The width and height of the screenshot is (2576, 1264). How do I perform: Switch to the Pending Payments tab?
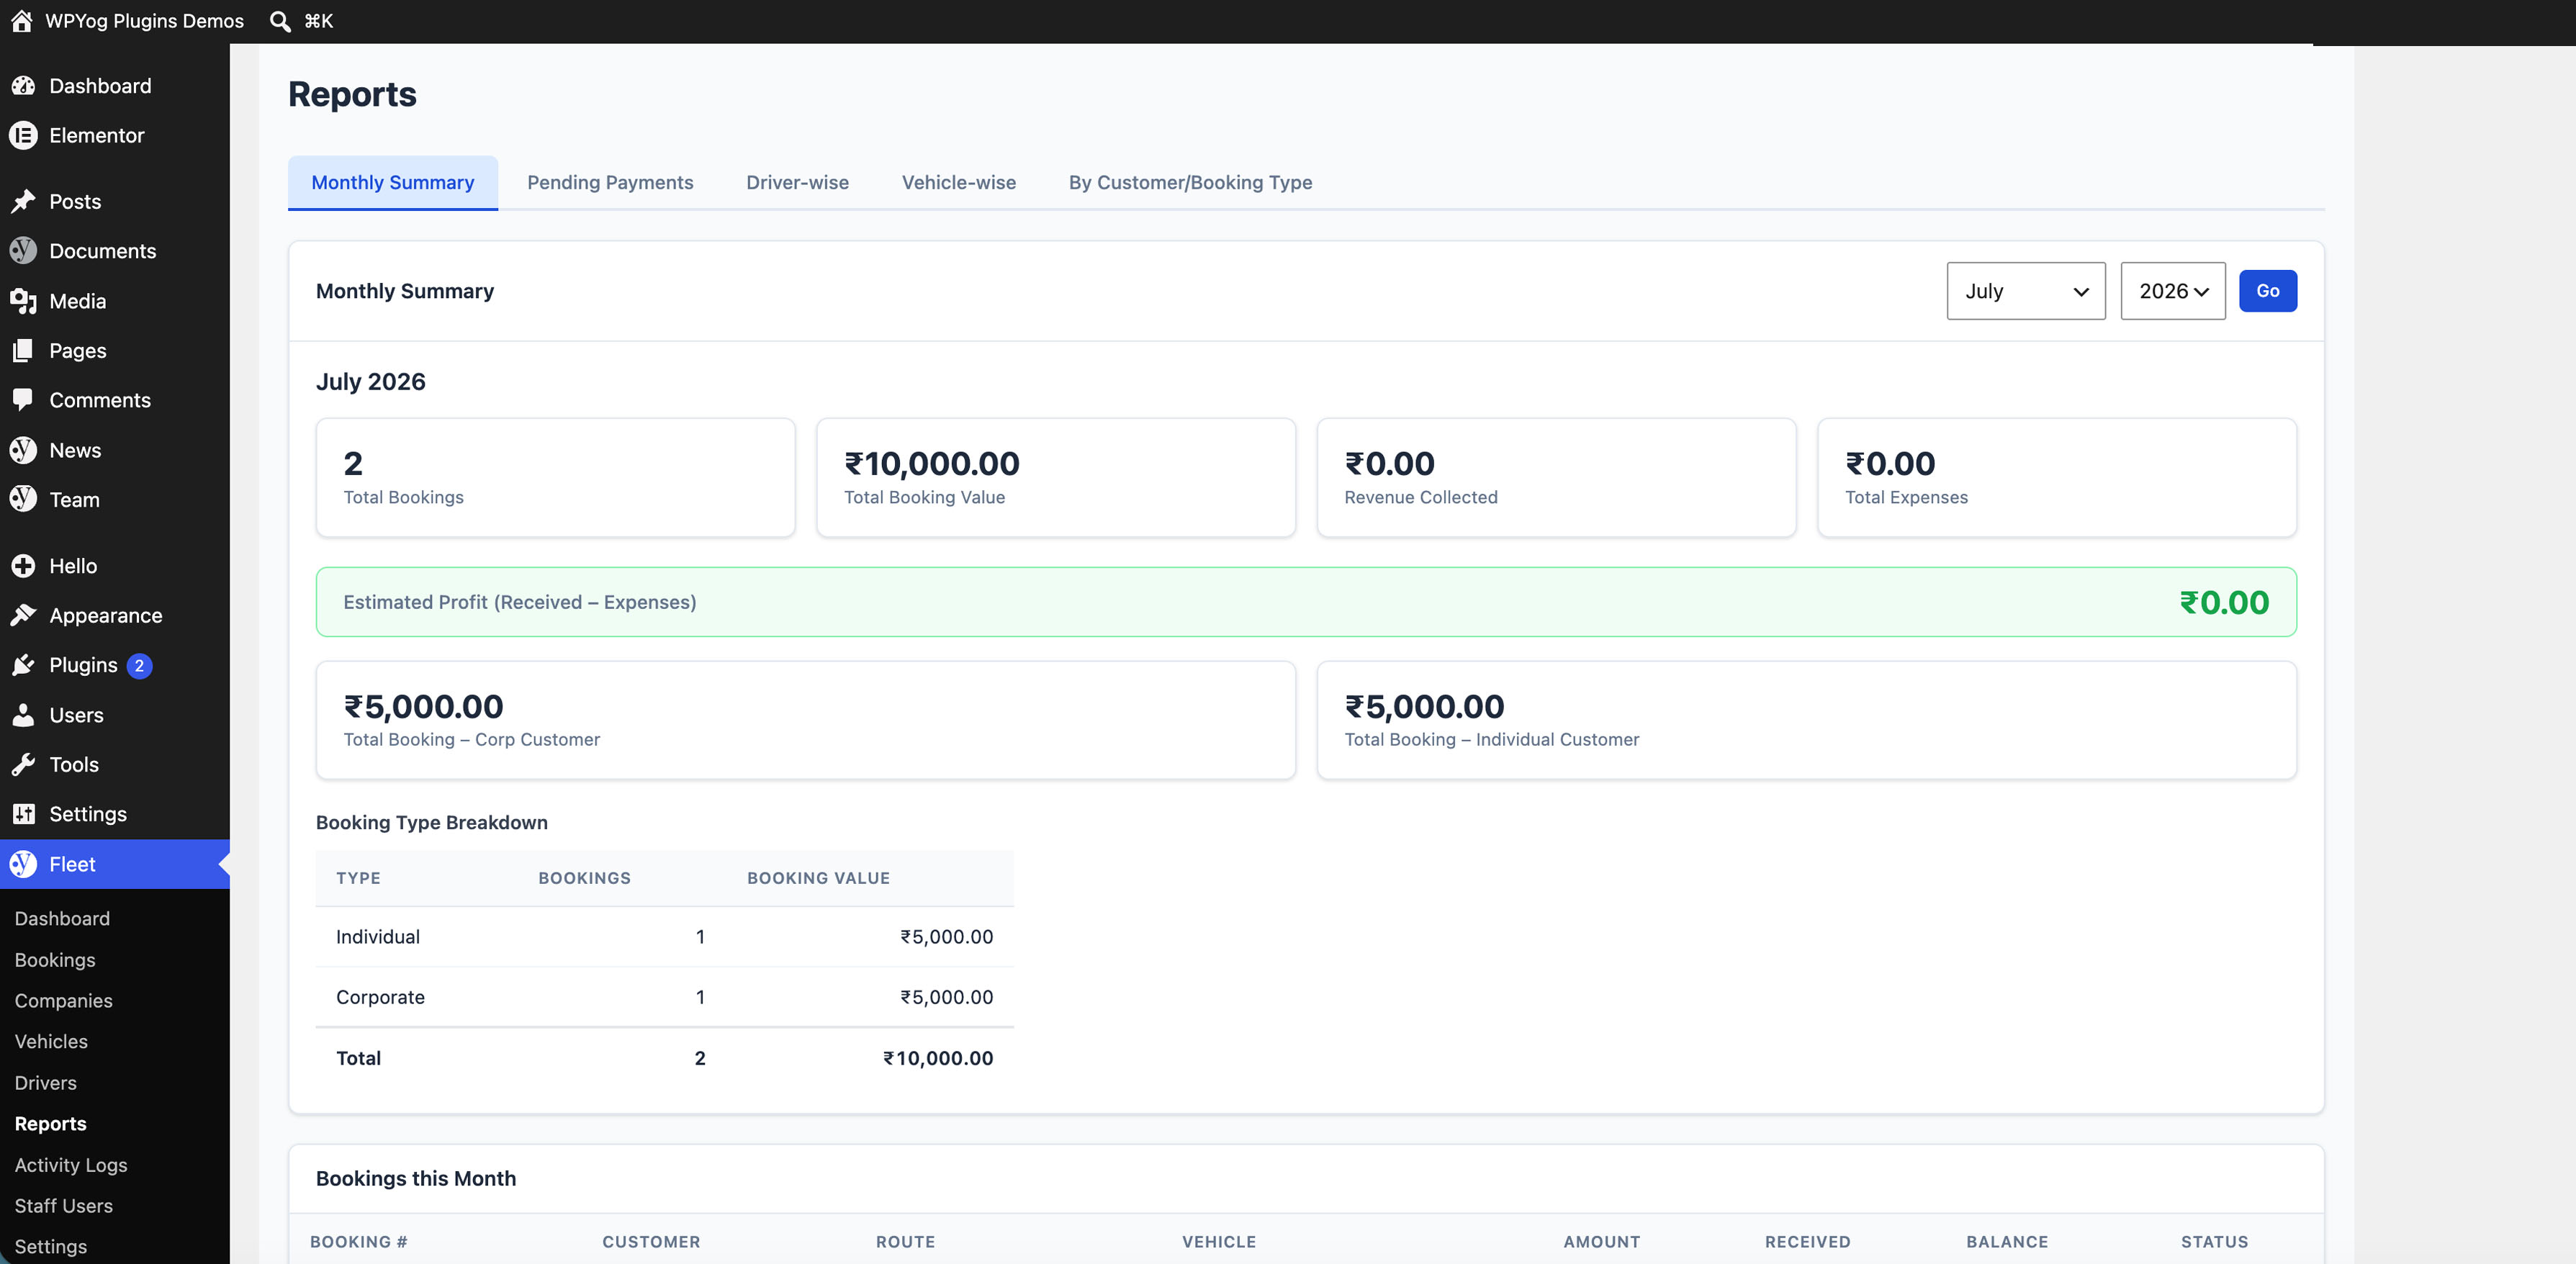point(610,182)
